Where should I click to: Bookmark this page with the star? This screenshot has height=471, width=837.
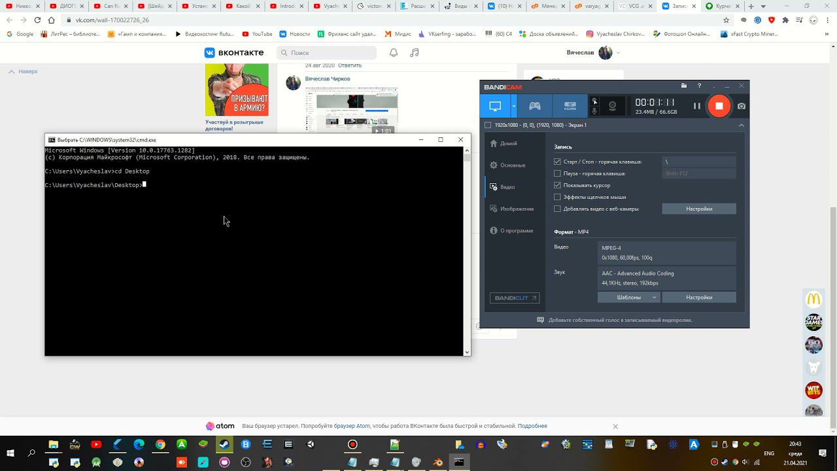coord(726,20)
